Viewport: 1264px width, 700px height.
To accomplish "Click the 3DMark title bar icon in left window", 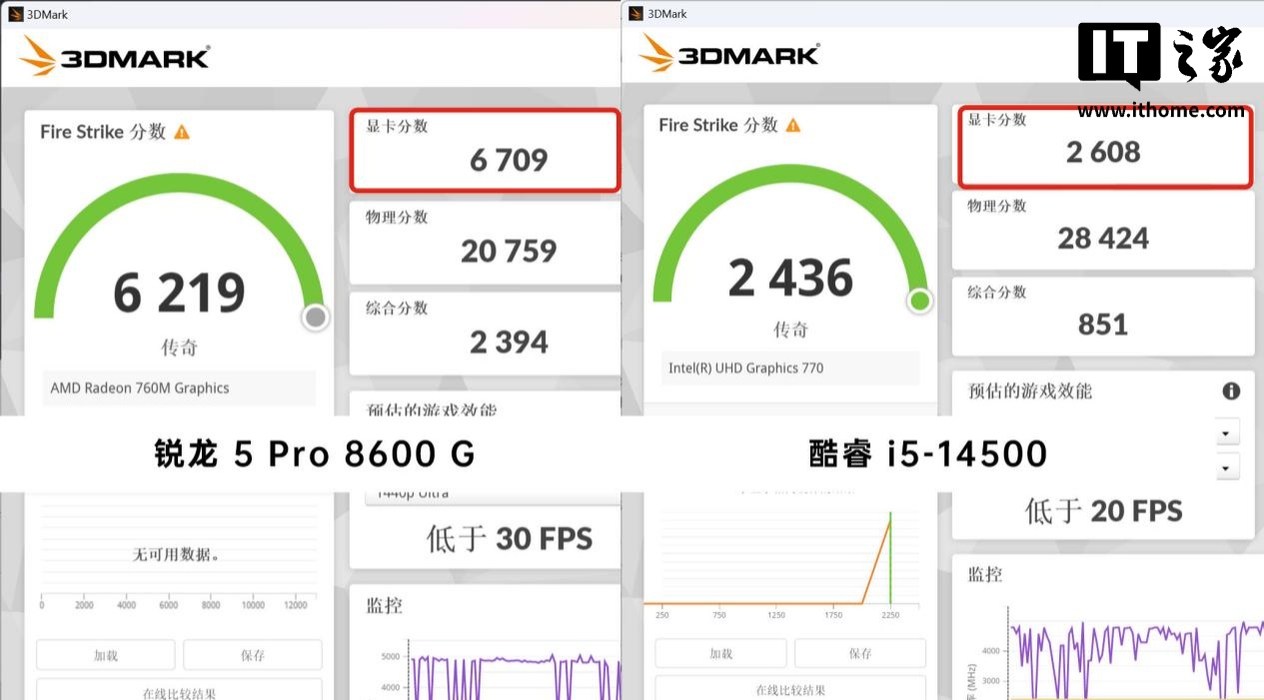I will click(x=15, y=14).
